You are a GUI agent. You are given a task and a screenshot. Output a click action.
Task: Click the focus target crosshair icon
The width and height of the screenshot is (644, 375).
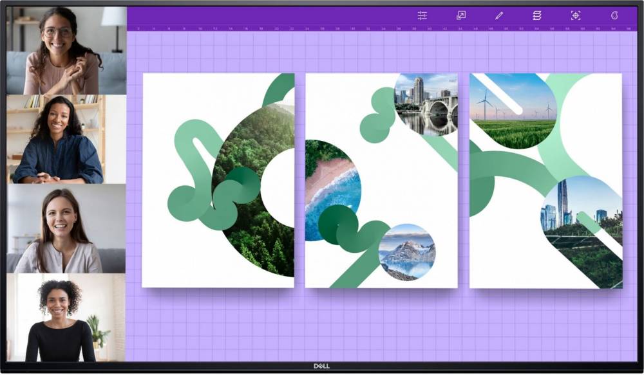point(576,15)
